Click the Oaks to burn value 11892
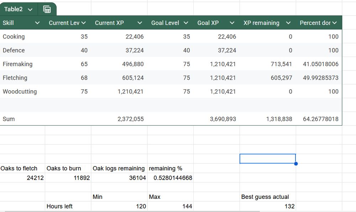This screenshot has height=212, width=356. (82, 178)
